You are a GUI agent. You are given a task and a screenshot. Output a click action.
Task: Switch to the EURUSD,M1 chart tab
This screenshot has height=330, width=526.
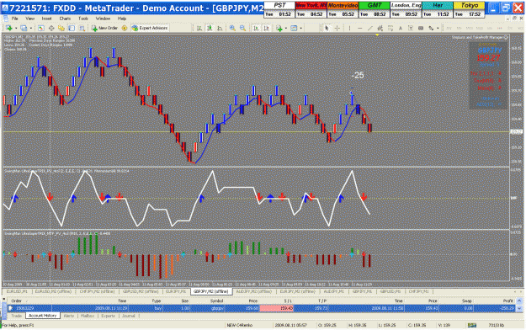pyautogui.click(x=17, y=291)
